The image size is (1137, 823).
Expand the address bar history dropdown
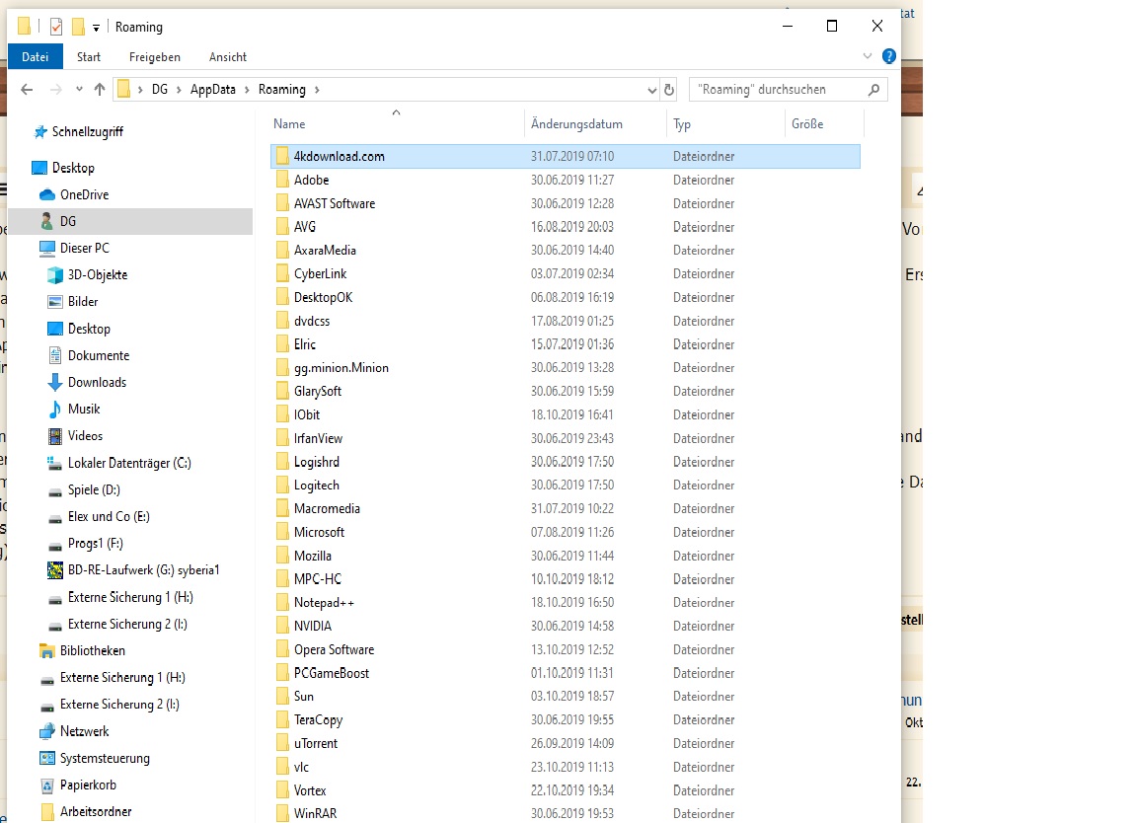pos(651,90)
